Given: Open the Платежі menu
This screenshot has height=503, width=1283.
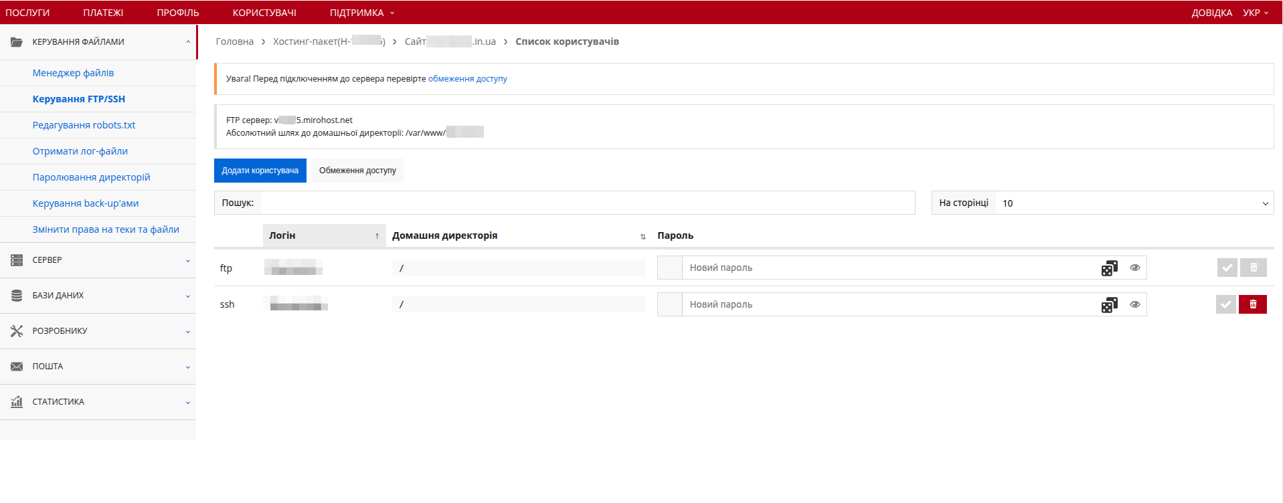Looking at the screenshot, I should 103,13.
